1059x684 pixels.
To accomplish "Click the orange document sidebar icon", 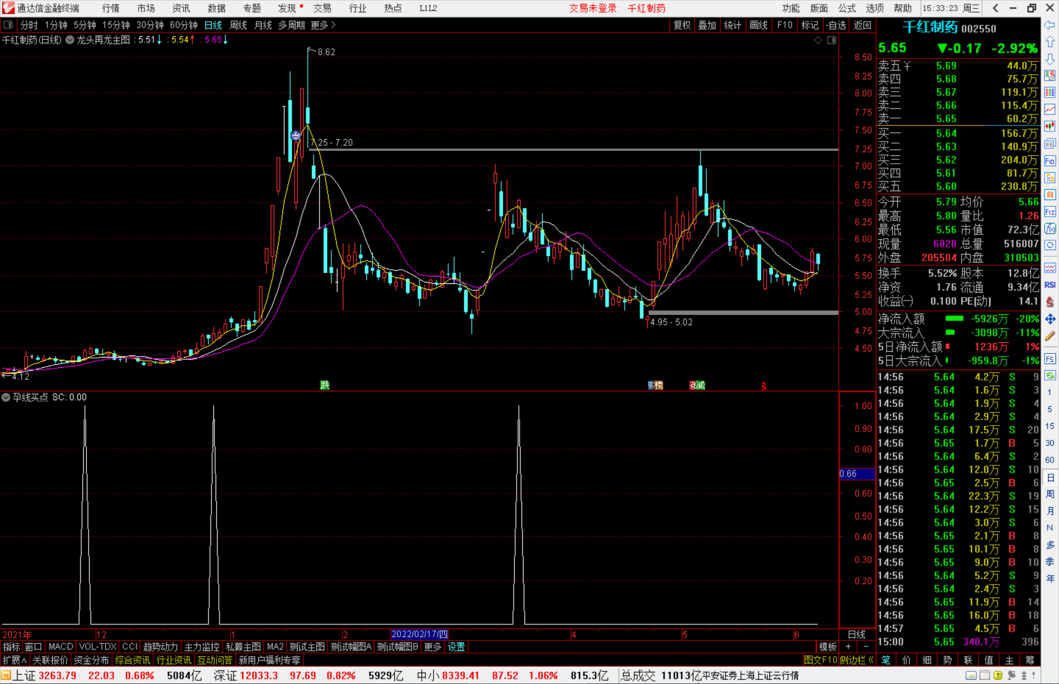I will pyautogui.click(x=1050, y=195).
